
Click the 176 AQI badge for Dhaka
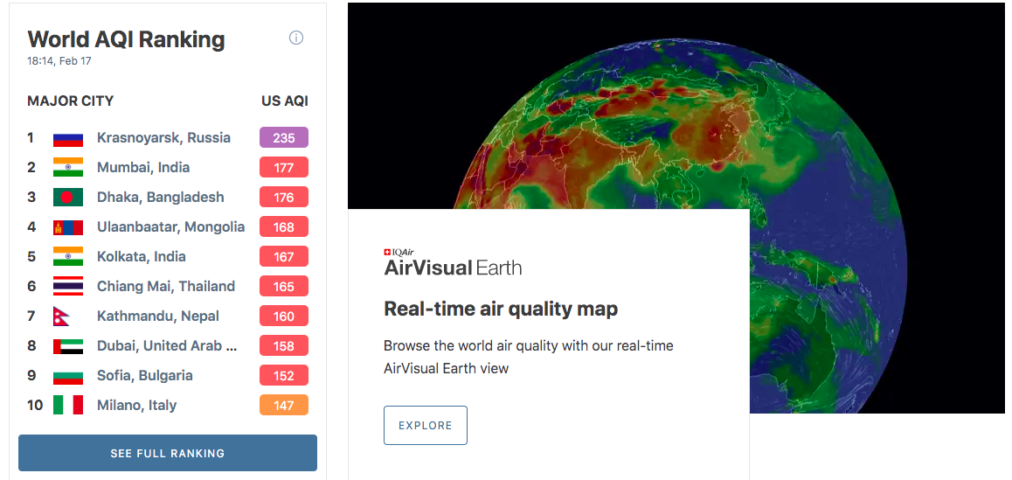tap(284, 197)
